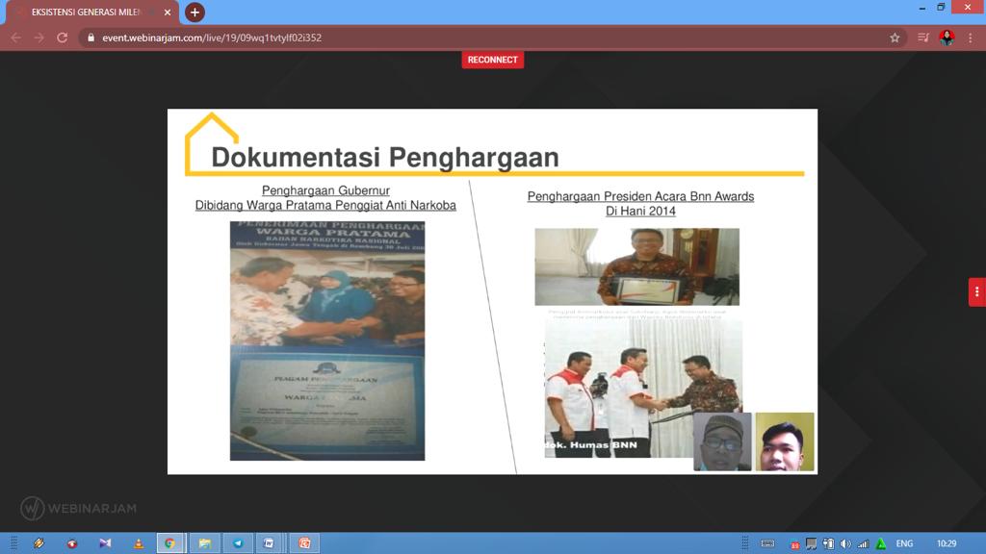
Task: Open the Chrome three-dot menu
Action: [x=971, y=38]
